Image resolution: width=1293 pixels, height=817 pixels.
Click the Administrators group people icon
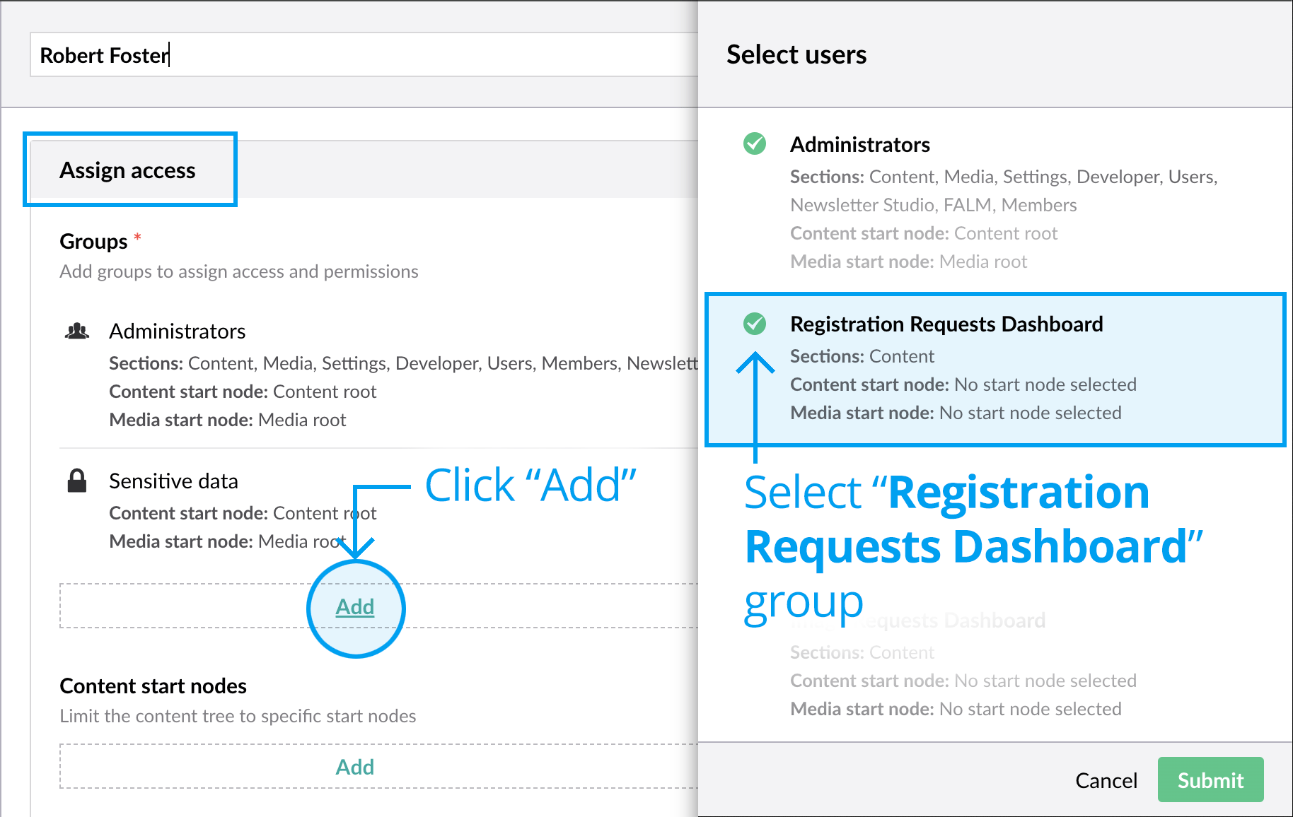coord(77,331)
